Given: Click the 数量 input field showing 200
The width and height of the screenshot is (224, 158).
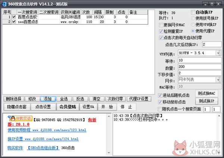Looking at the screenshot, I should pos(200,67).
